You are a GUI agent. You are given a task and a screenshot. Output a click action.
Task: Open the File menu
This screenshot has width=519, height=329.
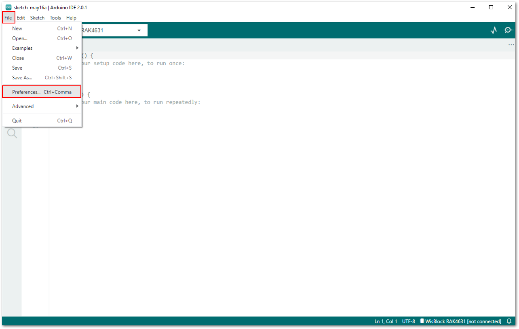tap(8, 18)
